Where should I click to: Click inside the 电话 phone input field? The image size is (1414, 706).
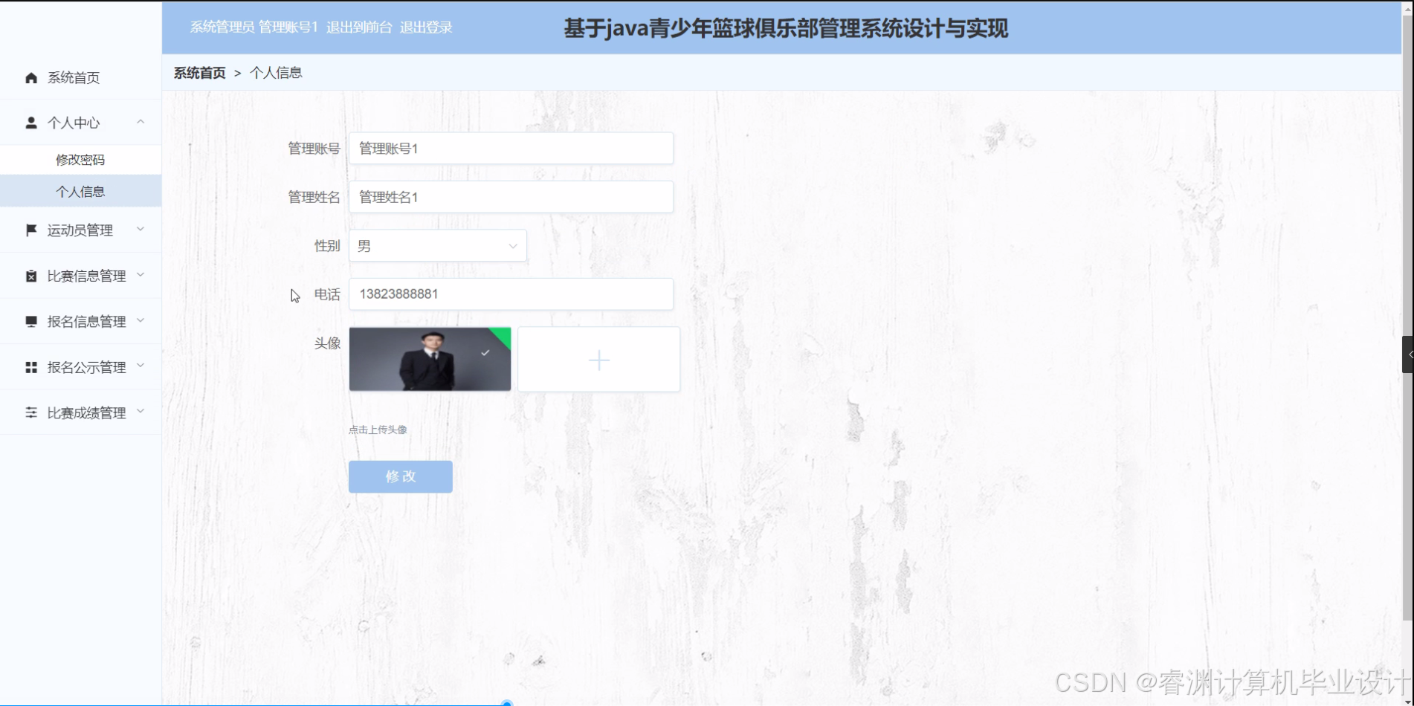click(x=510, y=294)
